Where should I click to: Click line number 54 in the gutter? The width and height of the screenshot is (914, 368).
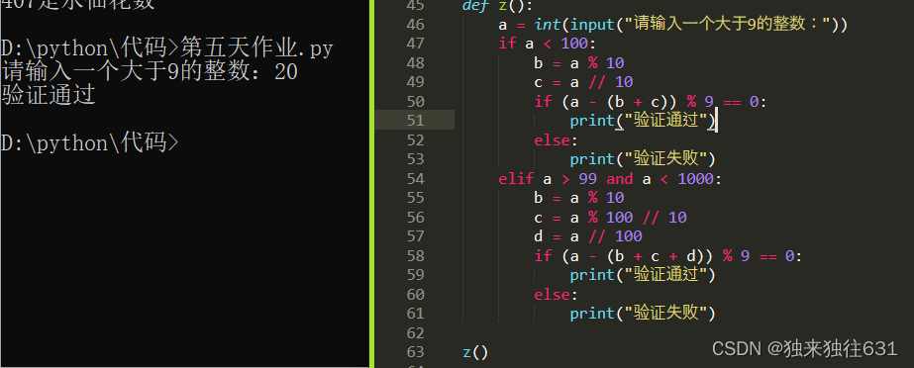(x=415, y=179)
